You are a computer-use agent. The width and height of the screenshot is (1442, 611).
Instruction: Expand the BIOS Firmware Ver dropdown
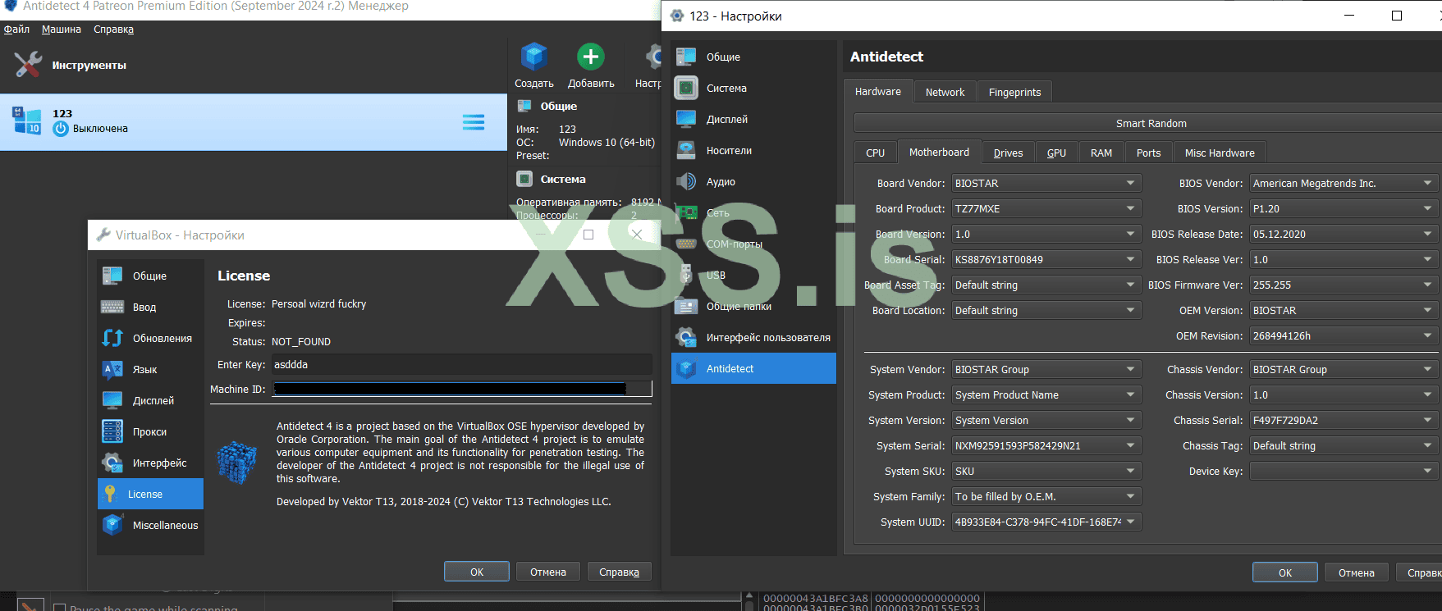(1344, 285)
